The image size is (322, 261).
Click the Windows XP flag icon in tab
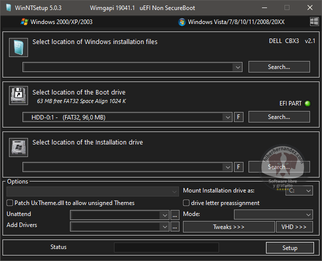24,22
